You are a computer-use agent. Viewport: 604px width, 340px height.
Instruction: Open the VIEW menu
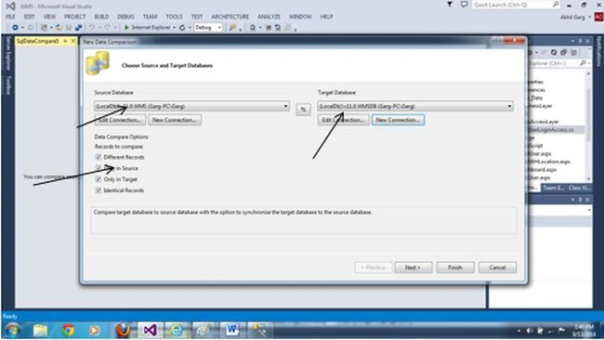coord(49,17)
